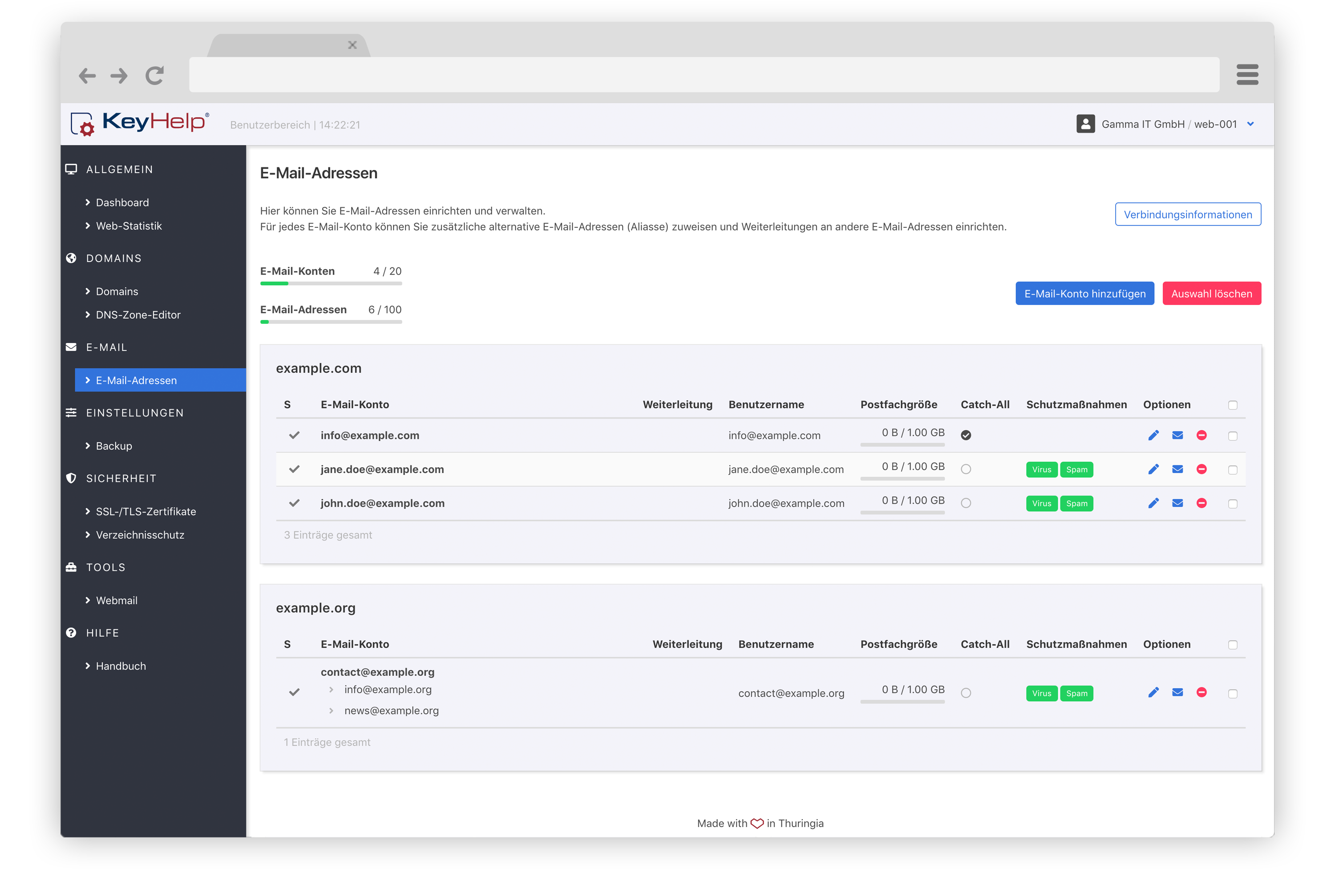Delete jane.doe@example.com via red minus icon
Image resolution: width=1335 pixels, height=881 pixels.
[1202, 469]
